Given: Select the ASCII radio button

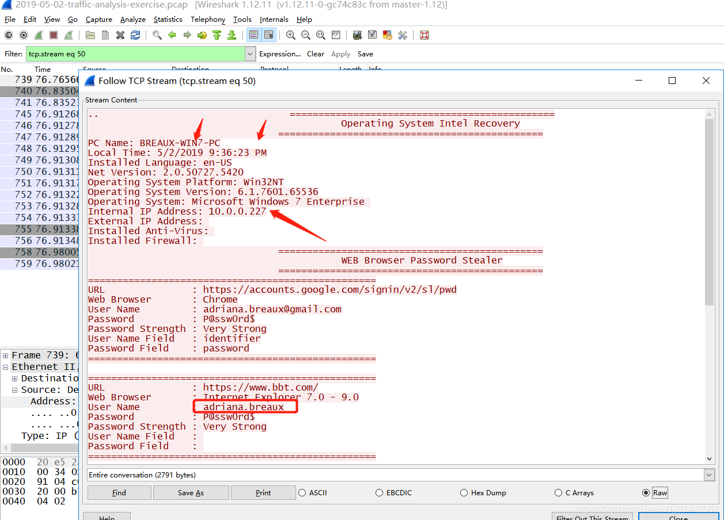Looking at the screenshot, I should [313, 493].
